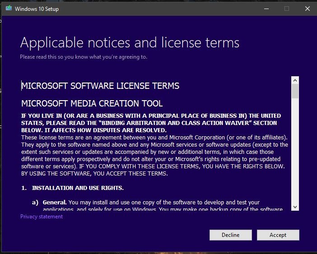The height and width of the screenshot is (254, 317).
Task: Click the Decline button
Action: [231, 235]
